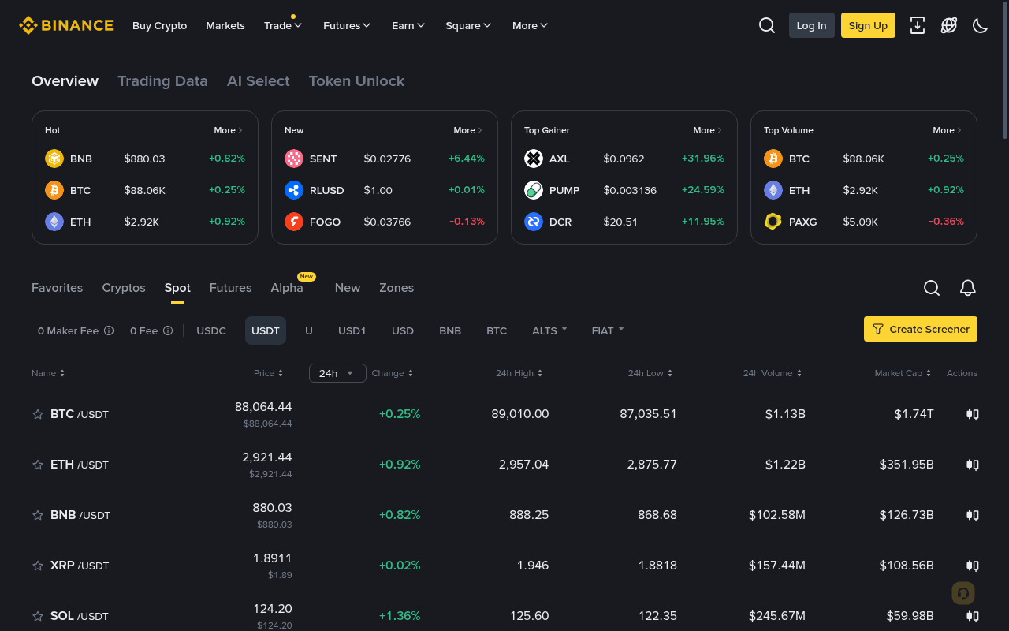Select the Favorites tab
The image size is (1009, 631).
tap(57, 288)
